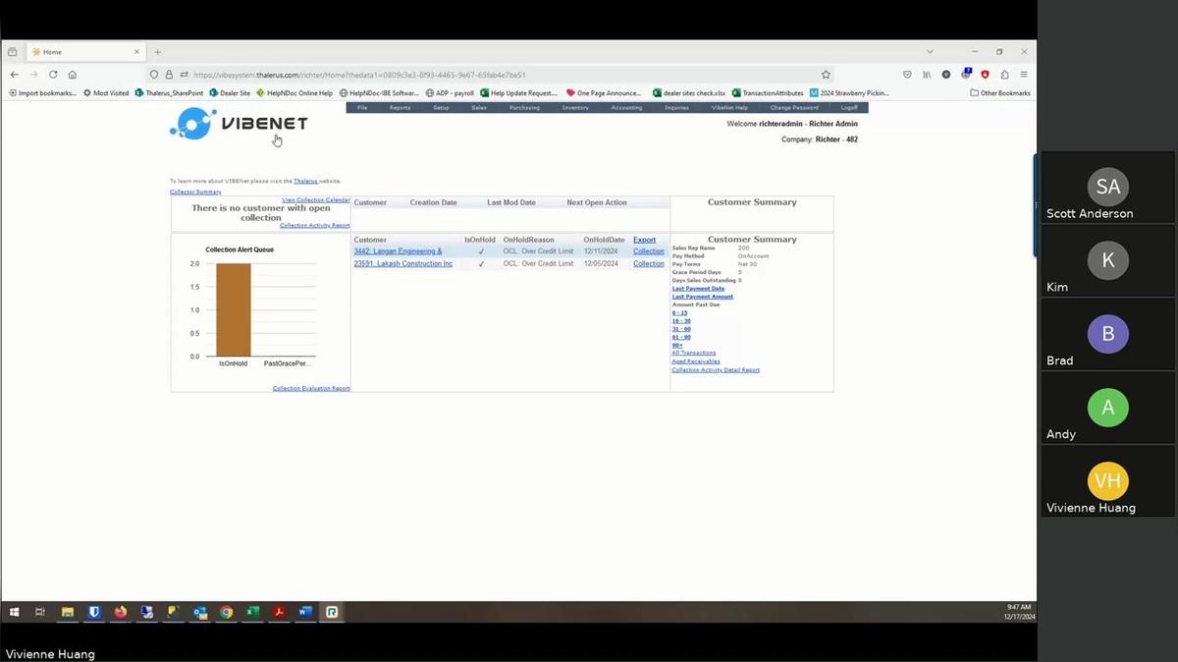The height and width of the screenshot is (662, 1178).
Task: Click the IsOnHold checkmark for Langan Engineering
Action: tap(481, 251)
